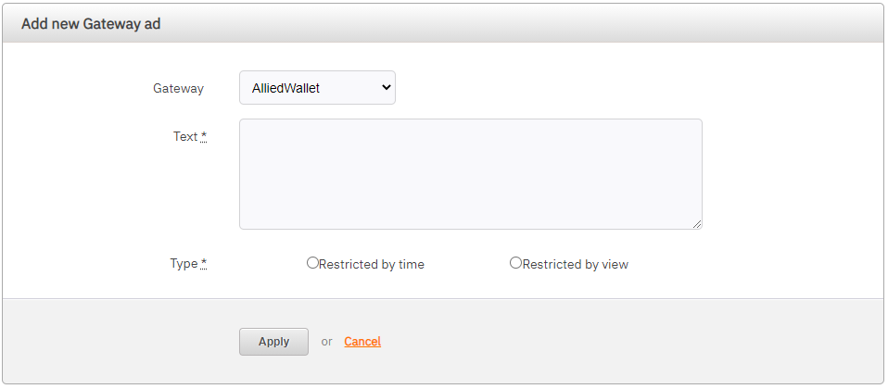
Task: Select the Restricted by view radio button
Action: point(515,263)
